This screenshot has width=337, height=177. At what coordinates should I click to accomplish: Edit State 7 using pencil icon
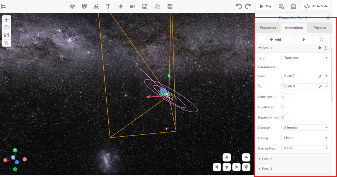pyautogui.click(x=321, y=76)
